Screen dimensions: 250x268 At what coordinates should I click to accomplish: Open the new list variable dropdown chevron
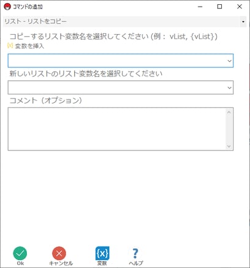click(x=229, y=87)
